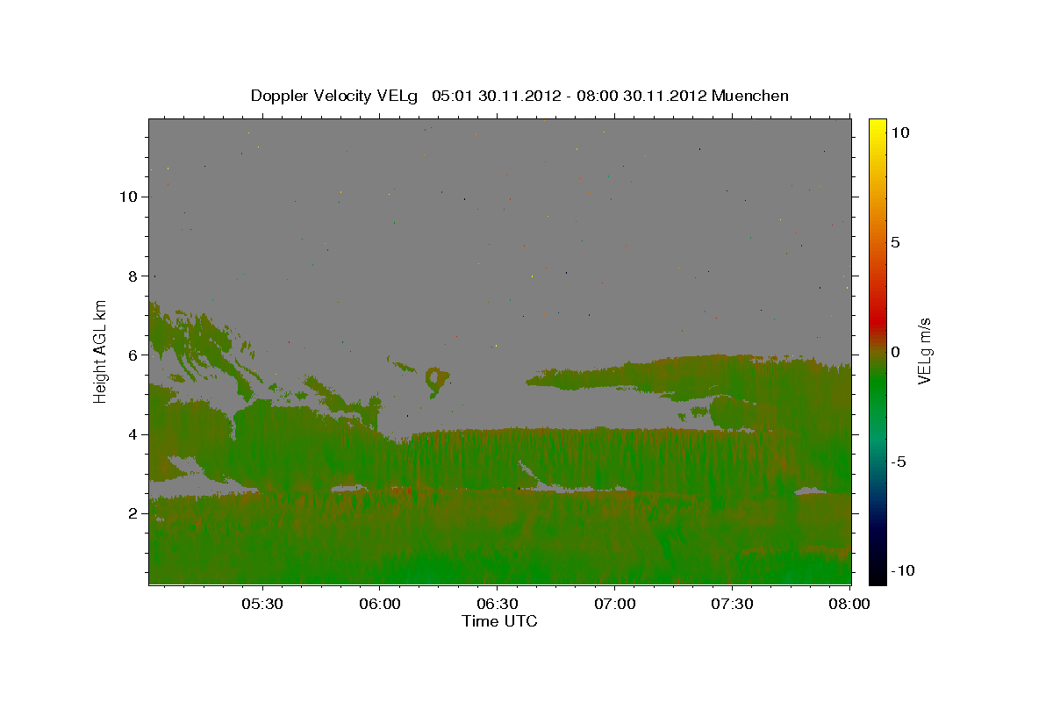The width and height of the screenshot is (1053, 702).
Task: Click the colorbar value 0 label
Action: pyautogui.click(x=895, y=352)
